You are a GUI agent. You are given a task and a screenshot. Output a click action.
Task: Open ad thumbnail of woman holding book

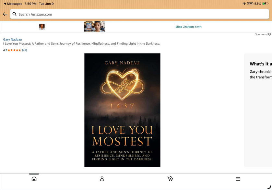tap(94, 27)
